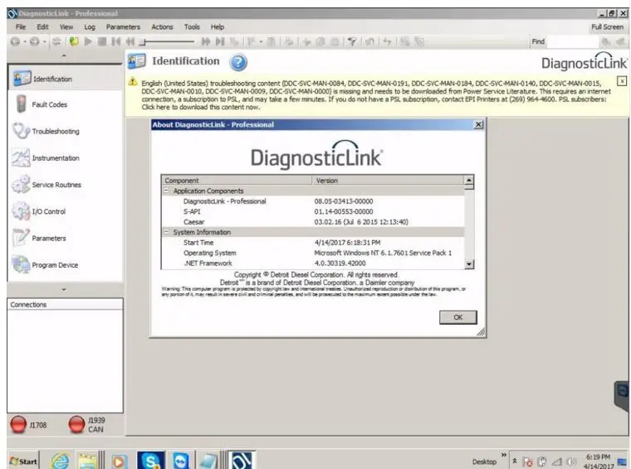Open TeamViewer from the taskbar

[181, 460]
